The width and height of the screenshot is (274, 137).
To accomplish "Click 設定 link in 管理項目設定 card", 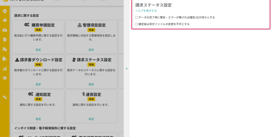I will (x=91, y=50).
